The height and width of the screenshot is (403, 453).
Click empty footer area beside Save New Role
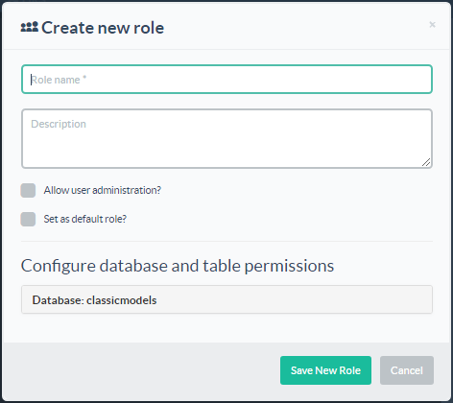[x=141, y=370]
